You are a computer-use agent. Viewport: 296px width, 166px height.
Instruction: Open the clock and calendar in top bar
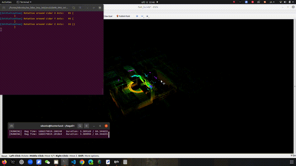pyautogui.click(x=148, y=2)
